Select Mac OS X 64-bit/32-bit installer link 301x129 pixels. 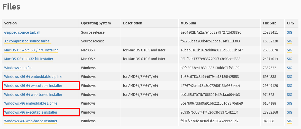29,59
